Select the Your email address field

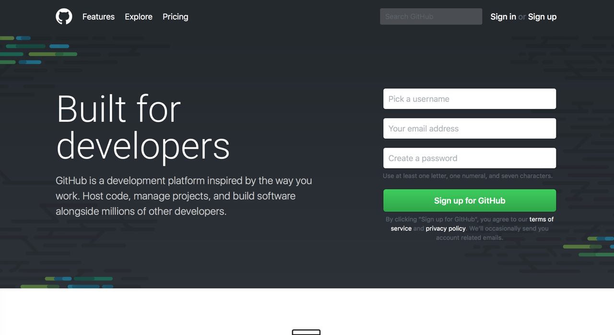[470, 129]
